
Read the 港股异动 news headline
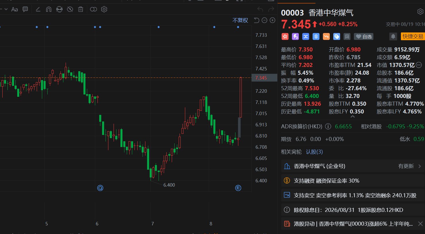[353, 224]
